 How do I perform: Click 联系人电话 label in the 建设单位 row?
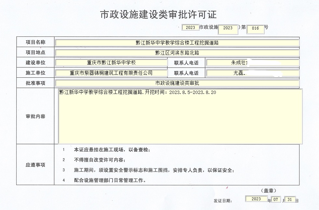(x=186, y=63)
